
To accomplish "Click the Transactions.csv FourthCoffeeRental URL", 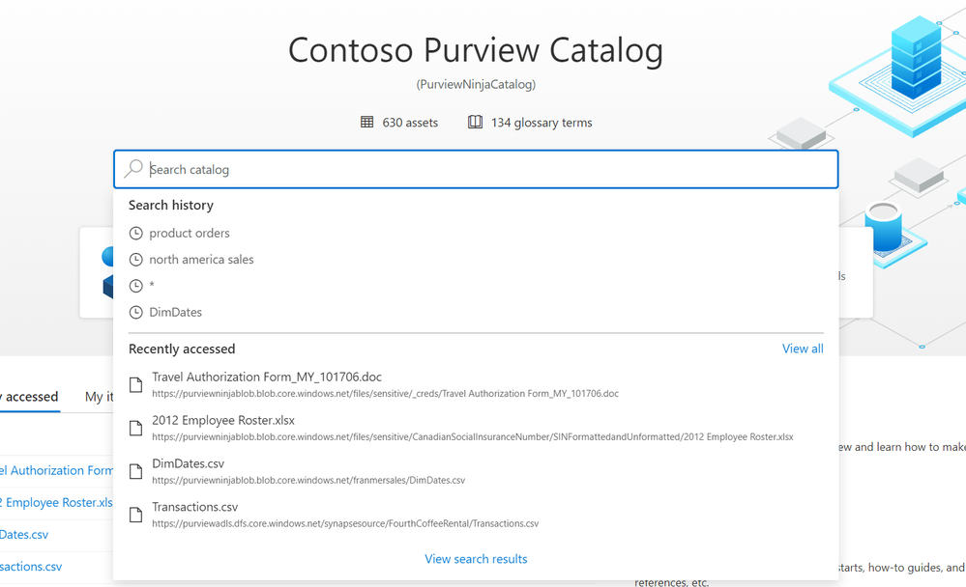I will point(345,523).
